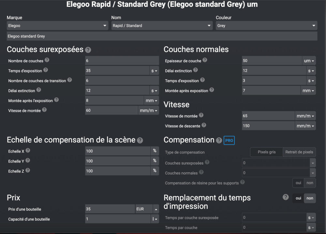Click help icon beside Nombre de couches de transition
This screenshot has width=326, height=234.
pos(69,80)
